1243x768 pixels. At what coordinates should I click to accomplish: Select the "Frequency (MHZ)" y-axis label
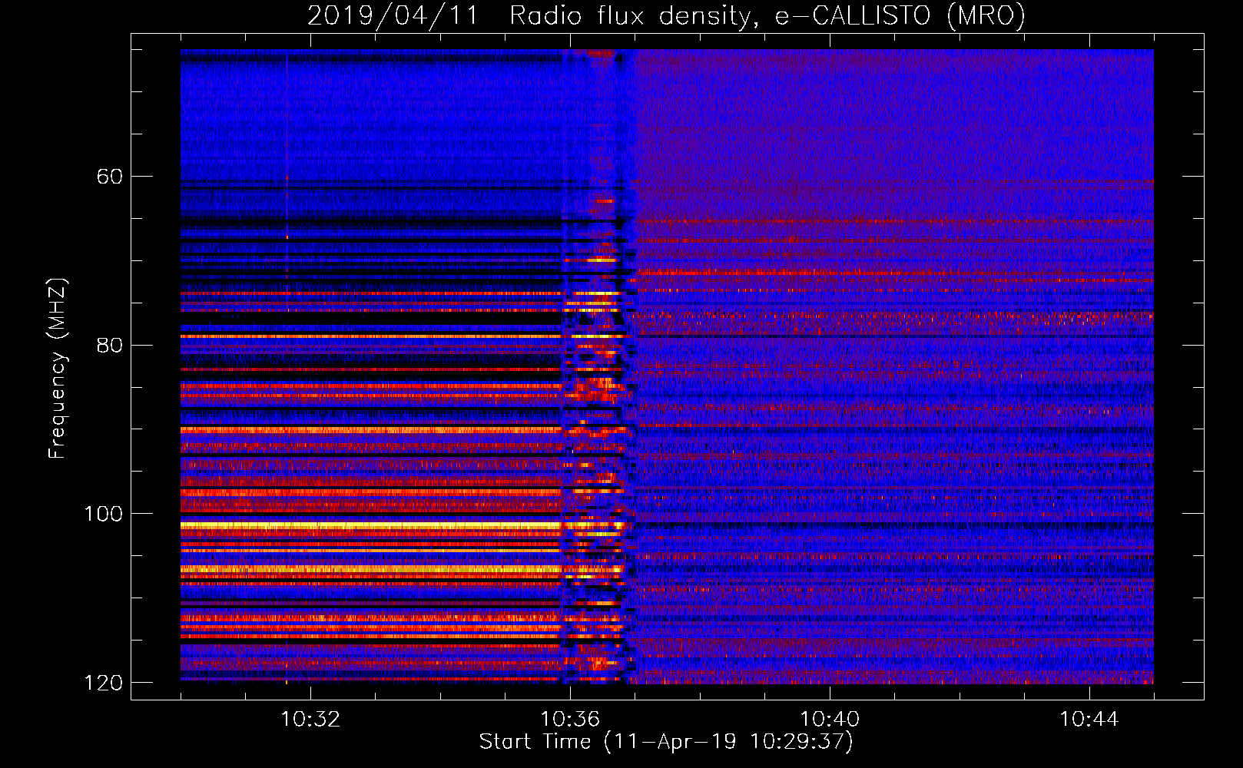[58, 368]
